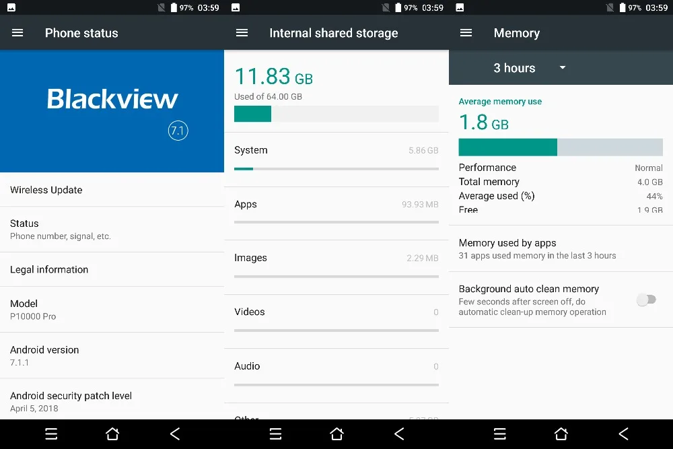Tap Model P10000 Pro entry
The height and width of the screenshot is (449, 673).
112,310
